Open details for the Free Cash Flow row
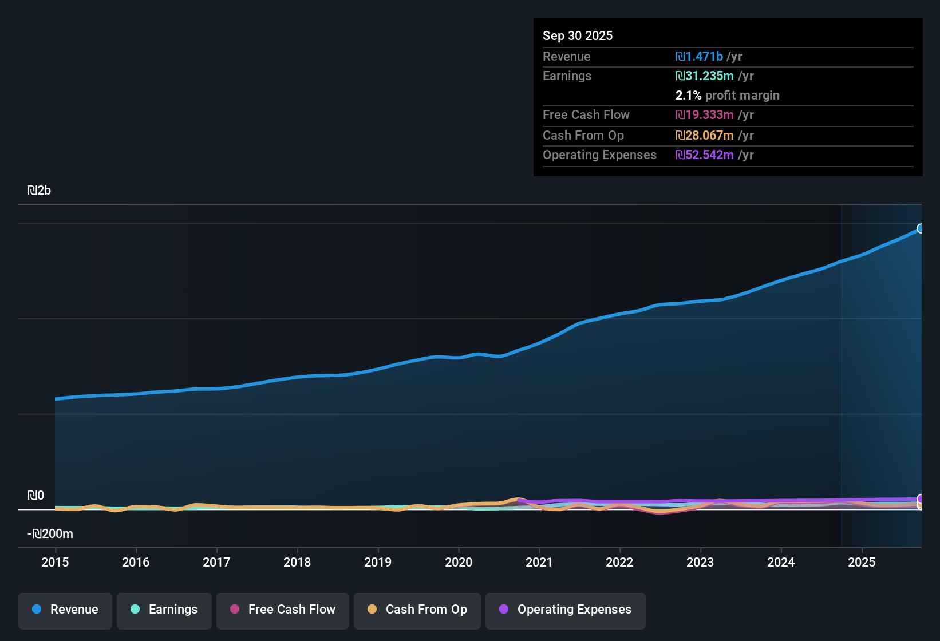The width and height of the screenshot is (940, 641). point(586,115)
